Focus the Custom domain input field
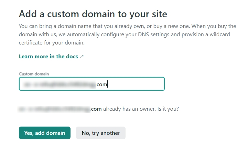The width and height of the screenshot is (248, 149). (x=92, y=84)
